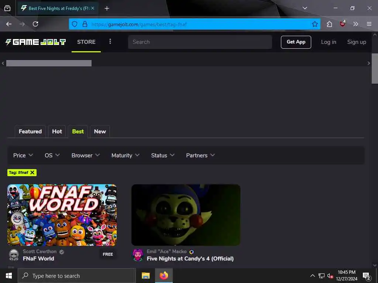Click the Firefox taskbar icon
Image resolution: width=378 pixels, height=283 pixels.
(164, 276)
